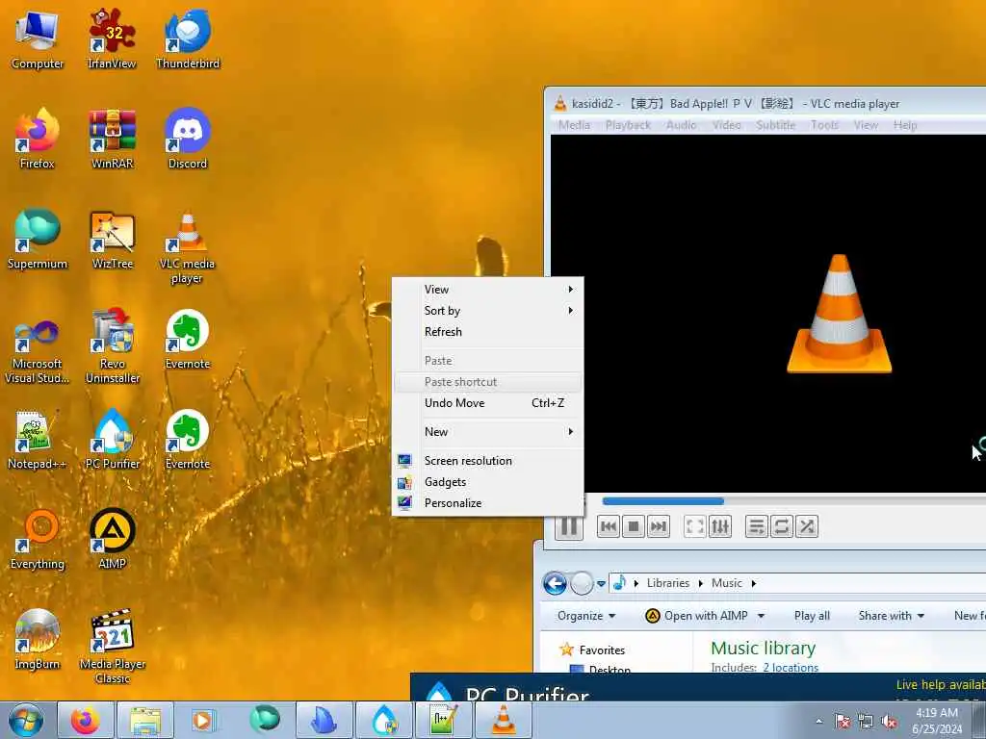This screenshot has width=986, height=739.
Task: Open the VLC Tools menu
Action: [x=824, y=125]
